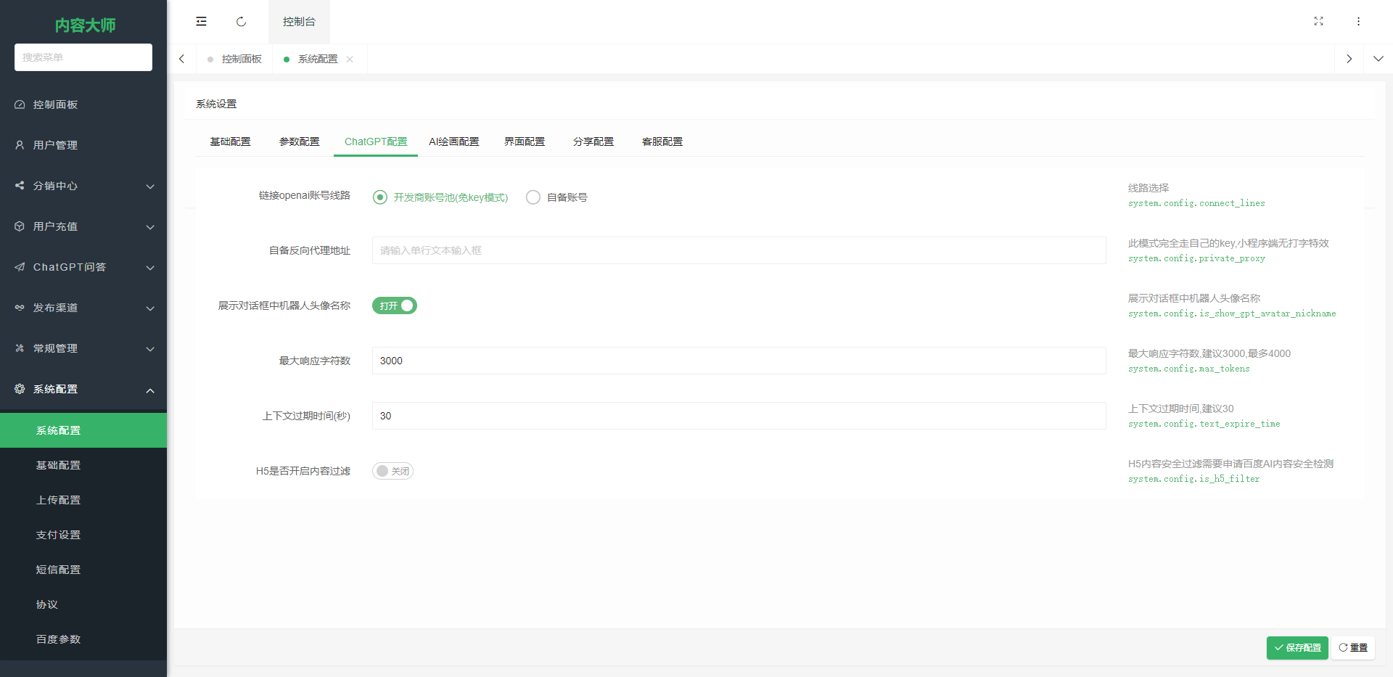Click 重置 button
This screenshot has width=1393, height=677.
1353,648
